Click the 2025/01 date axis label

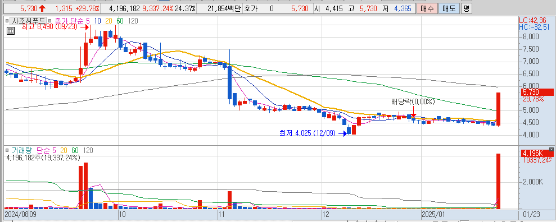coord(433,214)
